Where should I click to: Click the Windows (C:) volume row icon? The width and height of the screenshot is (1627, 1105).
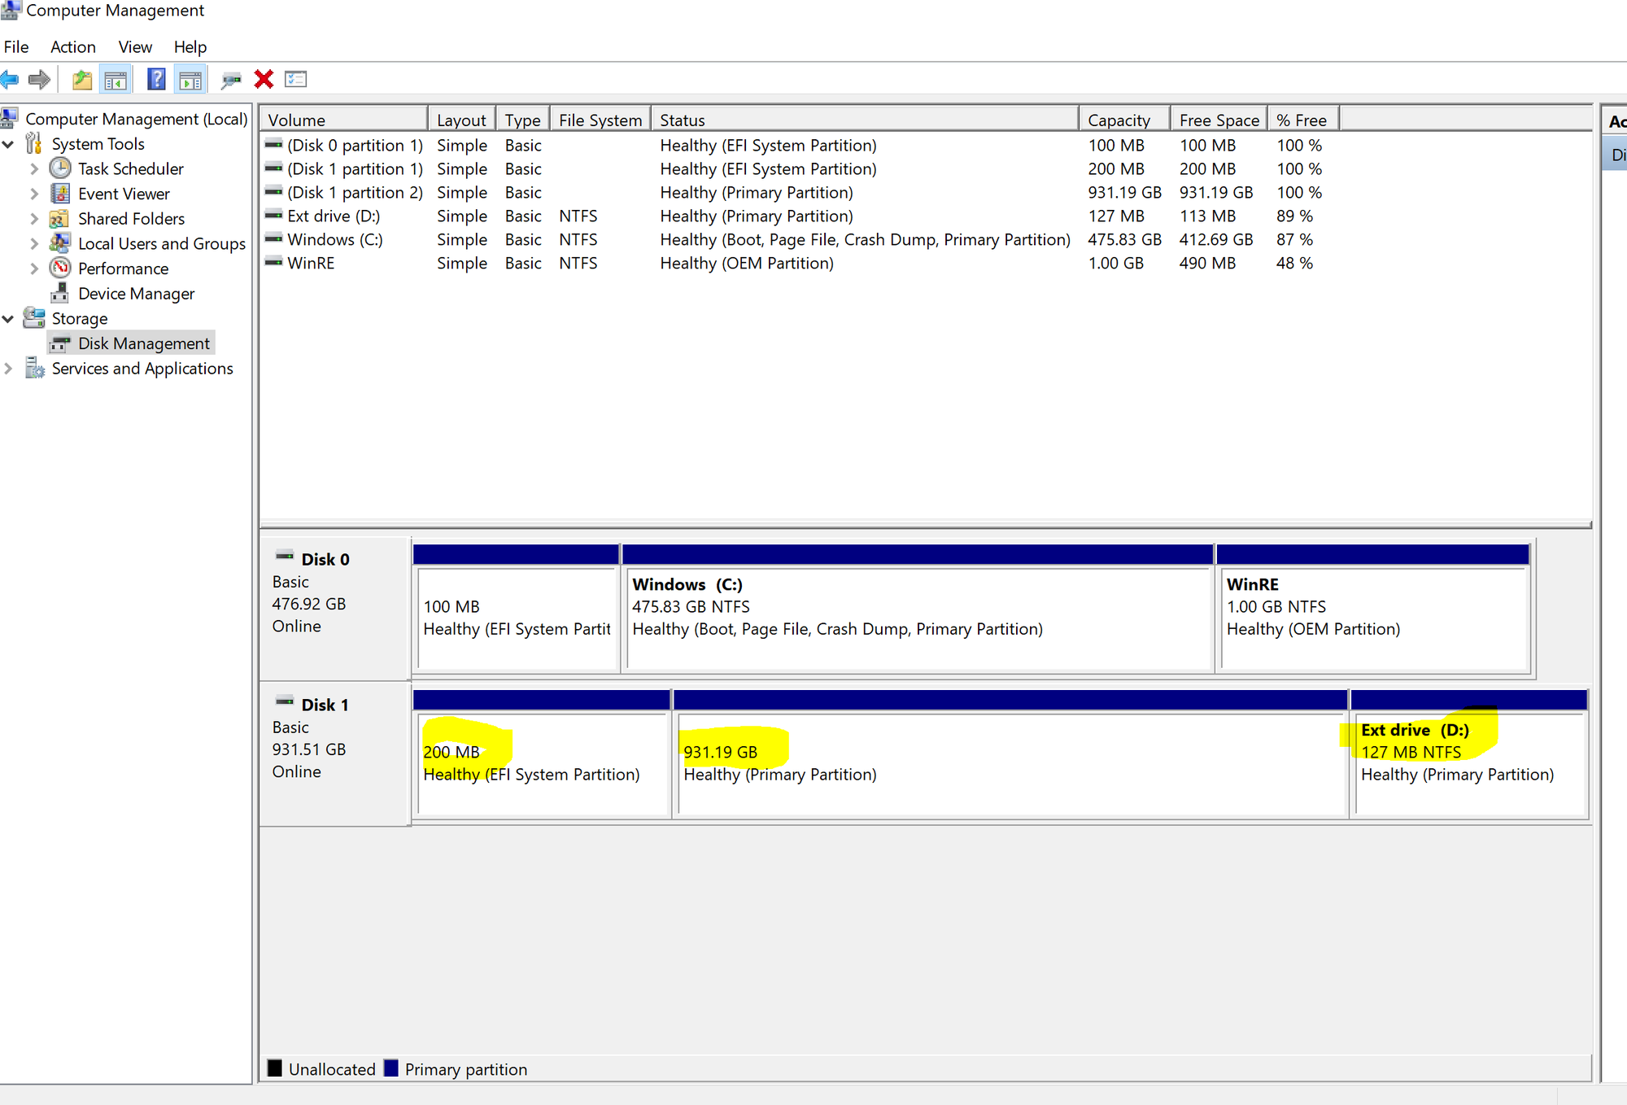tap(274, 239)
